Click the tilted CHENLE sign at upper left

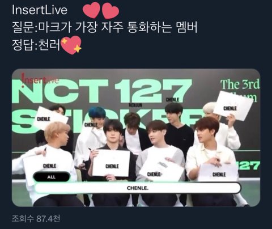(50, 118)
